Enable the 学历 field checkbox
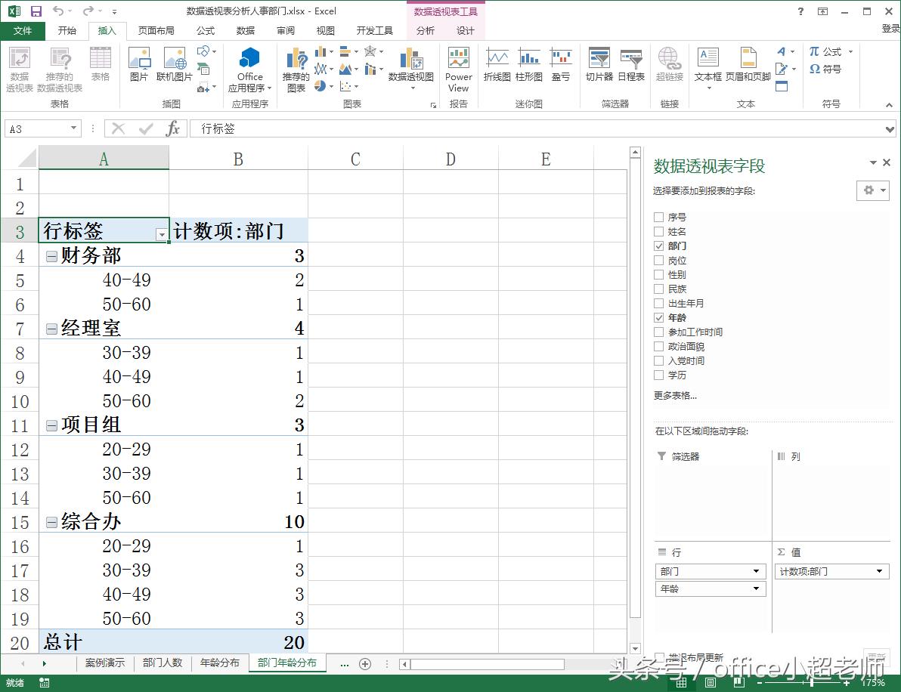Image resolution: width=901 pixels, height=692 pixels. click(x=660, y=375)
